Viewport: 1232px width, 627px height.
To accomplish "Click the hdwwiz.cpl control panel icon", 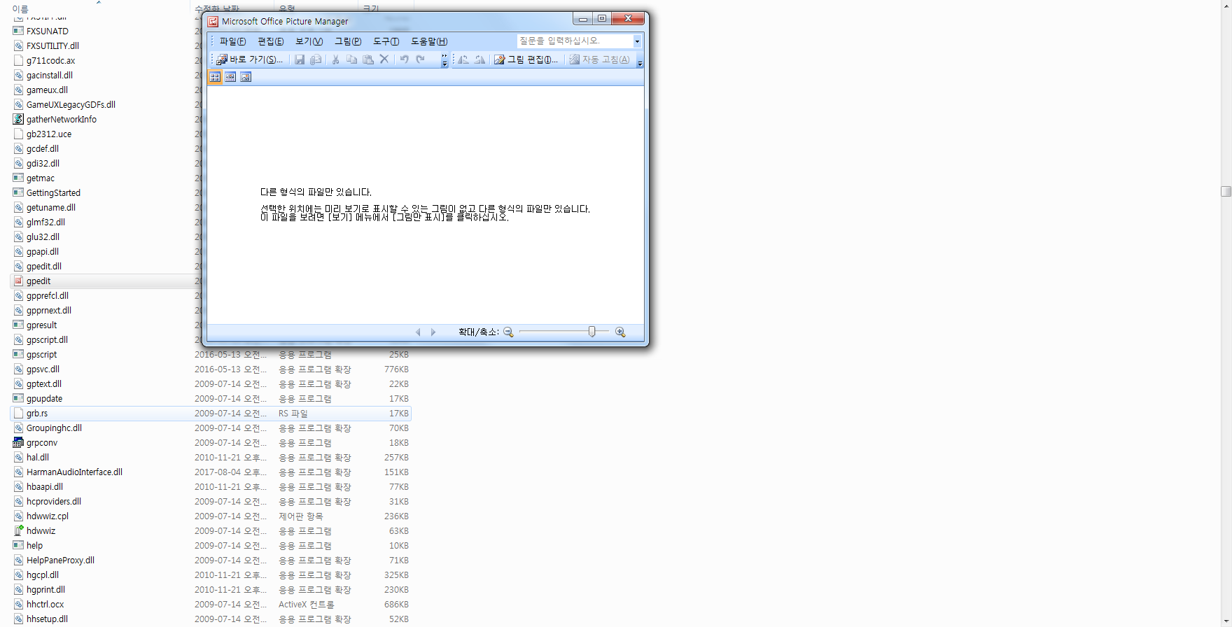I will (18, 516).
